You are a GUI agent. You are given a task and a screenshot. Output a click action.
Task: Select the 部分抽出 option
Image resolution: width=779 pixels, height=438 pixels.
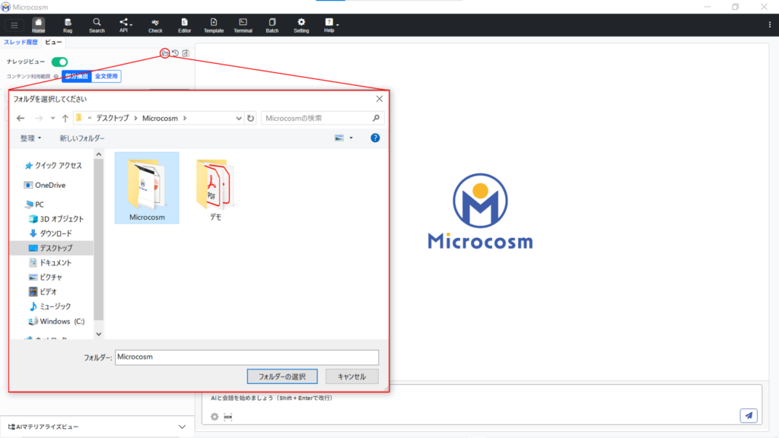click(77, 77)
